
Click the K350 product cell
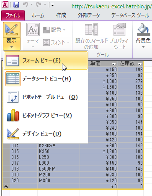(59, 151)
